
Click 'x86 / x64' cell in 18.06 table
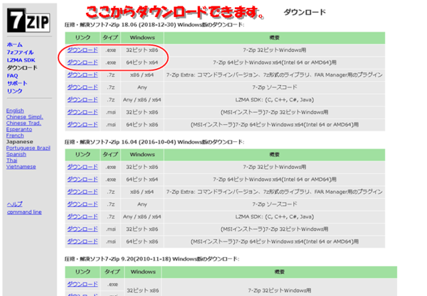tap(142, 75)
